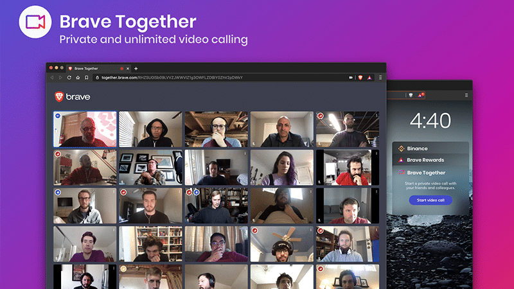Open the hamburger menu in the back window
This screenshot has height=289, width=514.
point(466,95)
